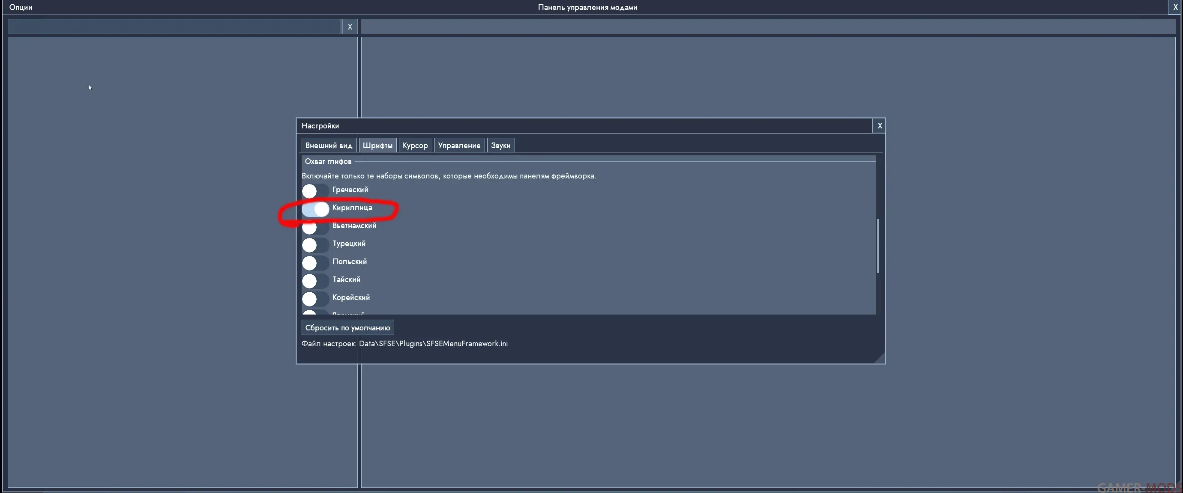Open the Внешний вид tab

329,146
